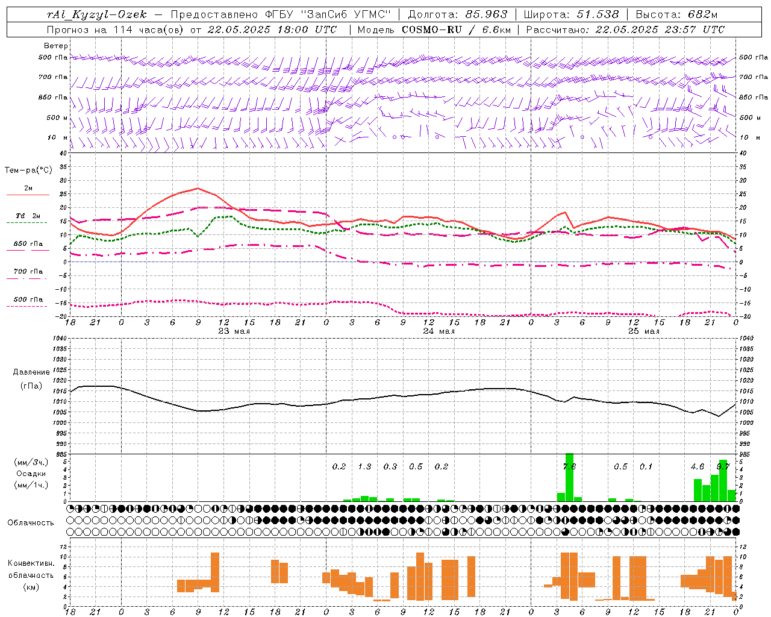Click the Ветер panel label
Screen dimensions: 771x617
pyautogui.click(x=55, y=46)
